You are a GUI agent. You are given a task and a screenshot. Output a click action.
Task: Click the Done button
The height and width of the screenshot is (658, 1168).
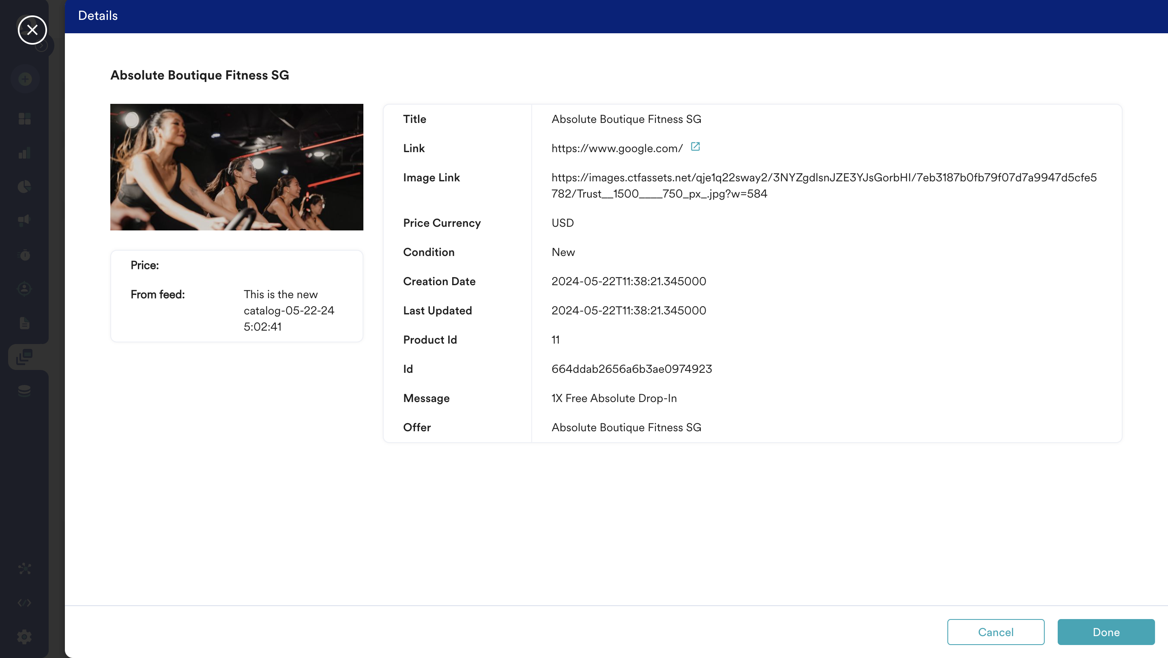pos(1106,632)
